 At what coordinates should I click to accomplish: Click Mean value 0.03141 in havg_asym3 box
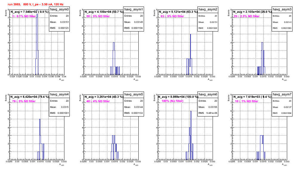coord(288,22)
